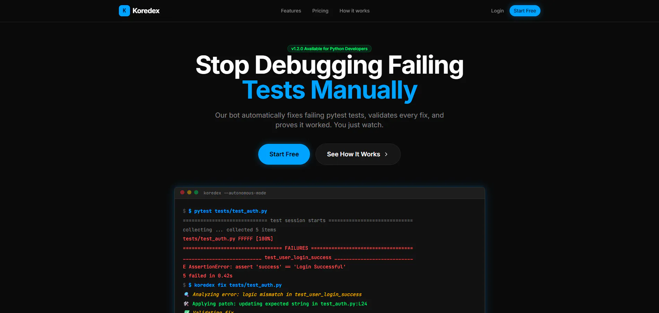Click the 'Stop Debugging Failing' headline
Viewport: 659px width, 313px height.
point(329,65)
